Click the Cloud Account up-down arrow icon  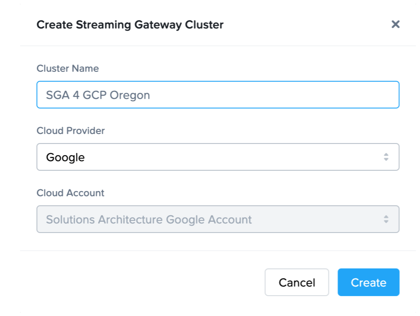[x=386, y=219]
